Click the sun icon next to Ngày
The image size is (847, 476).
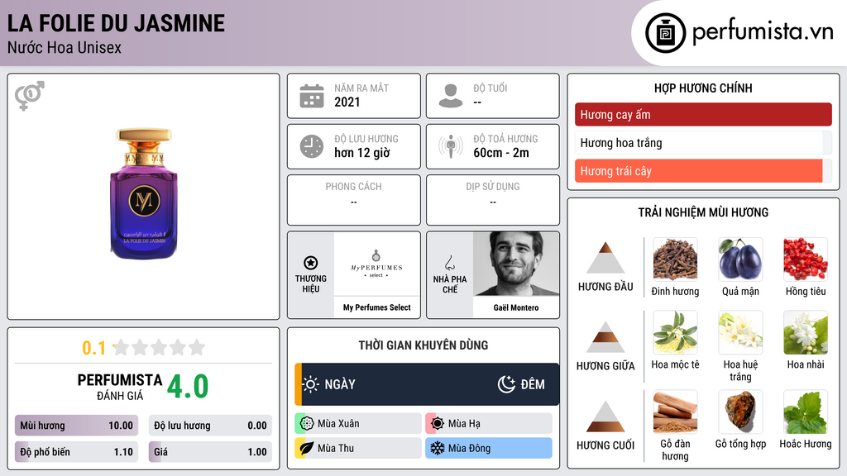tap(311, 384)
